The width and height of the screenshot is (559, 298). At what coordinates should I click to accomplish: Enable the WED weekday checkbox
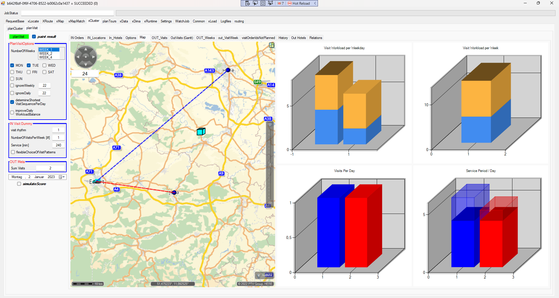[x=45, y=65]
